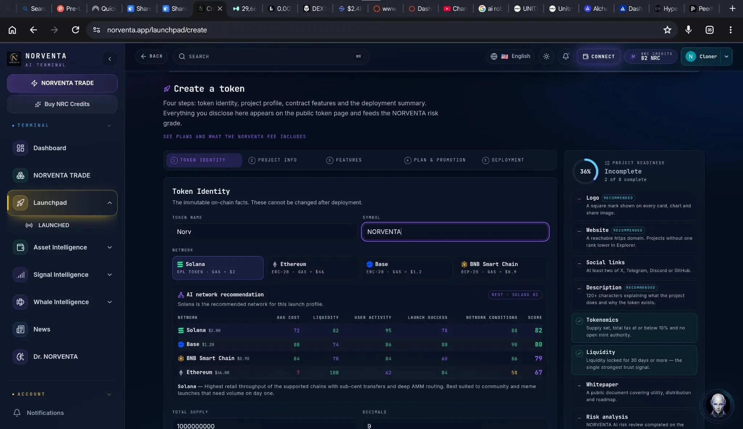This screenshot has width=743, height=429.
Task: Click the Total Supply input field
Action: 264,424
